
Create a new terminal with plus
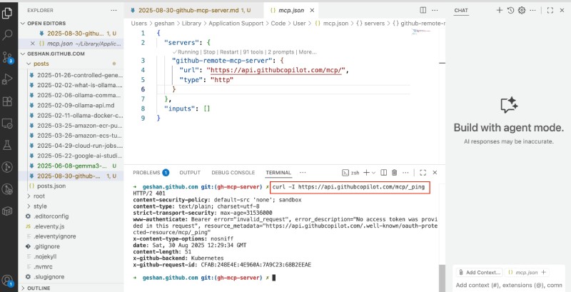point(366,173)
